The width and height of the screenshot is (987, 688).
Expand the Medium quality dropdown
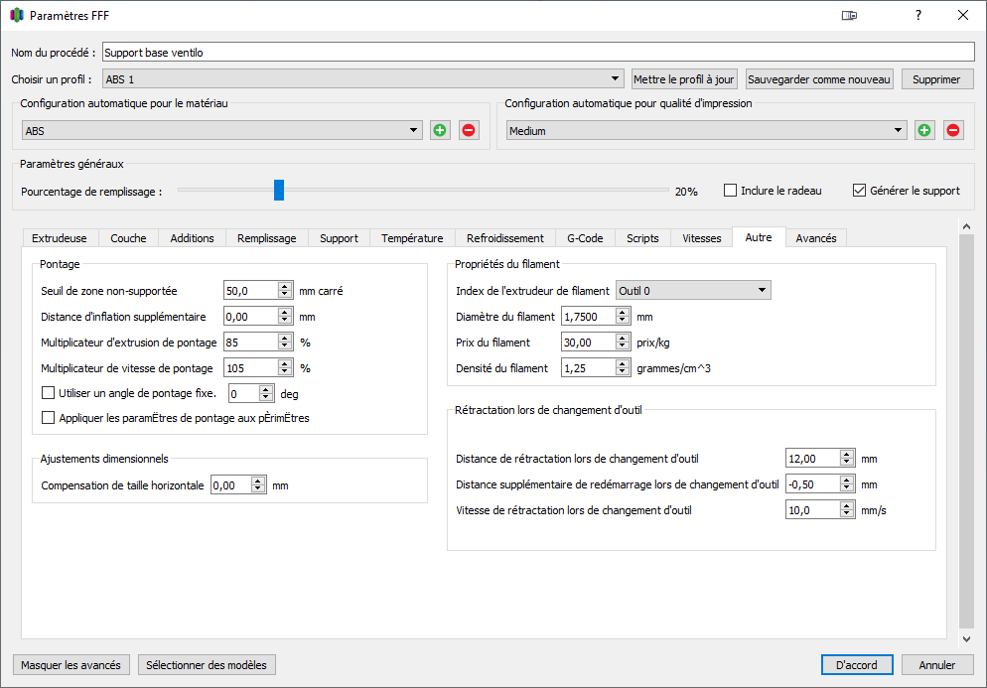706,130
